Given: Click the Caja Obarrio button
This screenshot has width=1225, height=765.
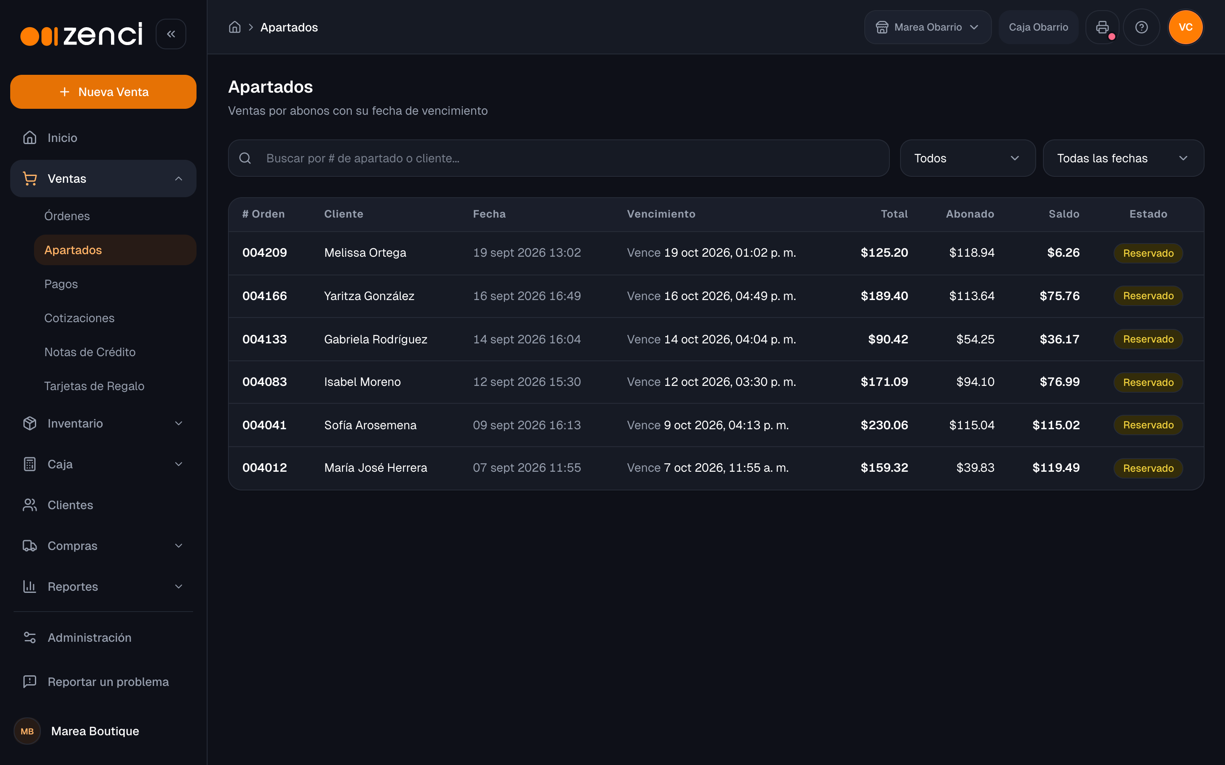Looking at the screenshot, I should [x=1038, y=27].
